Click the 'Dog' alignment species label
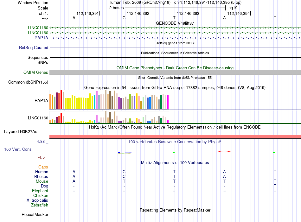This screenshot has height=222, width=301. pos(45,186)
